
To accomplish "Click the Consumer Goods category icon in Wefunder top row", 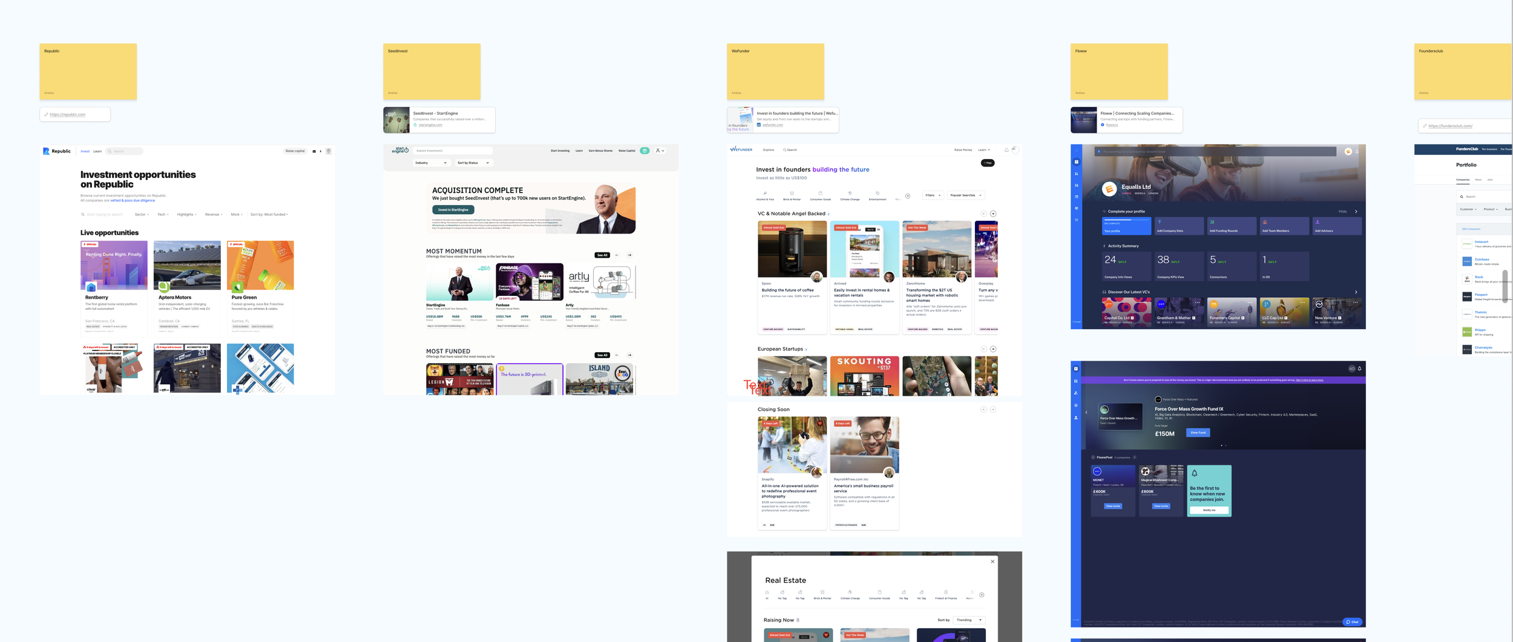I will [x=820, y=194].
